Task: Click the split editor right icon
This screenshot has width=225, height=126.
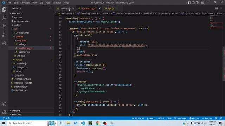Action: click(217, 8)
